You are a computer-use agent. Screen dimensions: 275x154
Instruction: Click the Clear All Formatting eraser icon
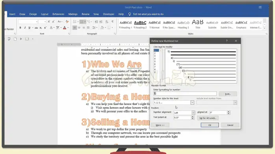67,22
